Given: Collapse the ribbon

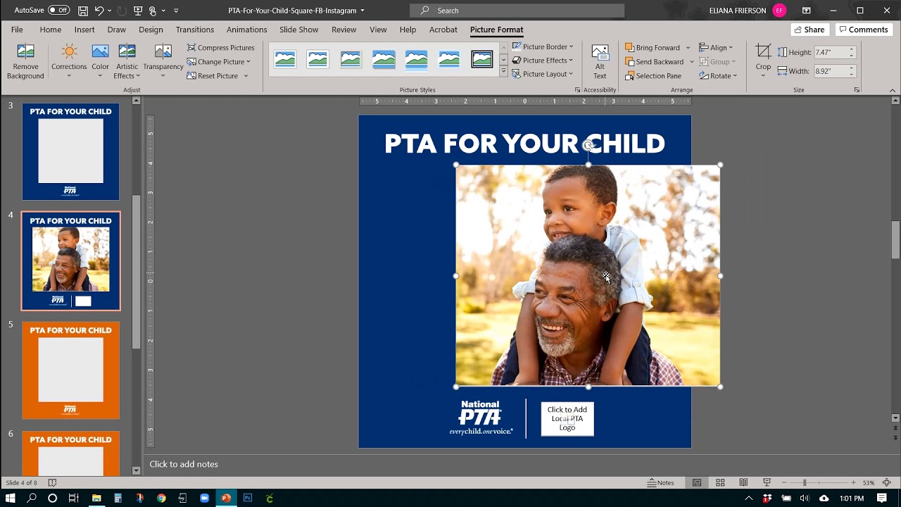Looking at the screenshot, I should [893, 90].
